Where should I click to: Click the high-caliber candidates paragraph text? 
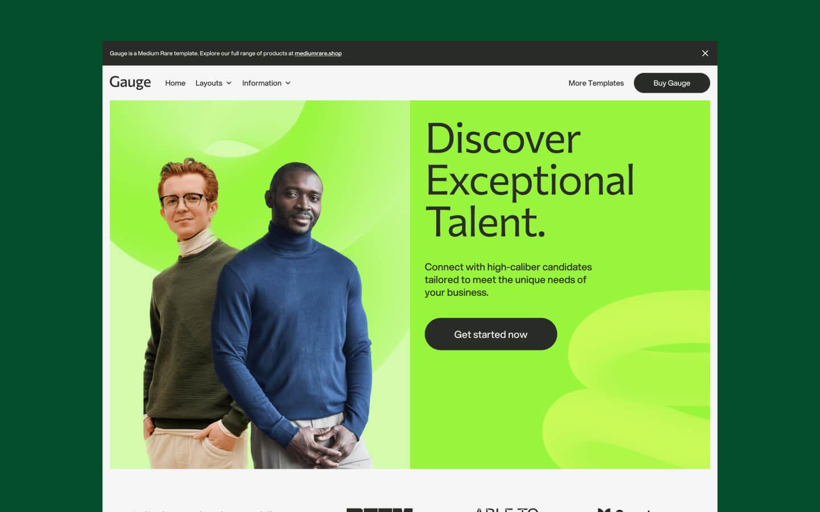coord(508,280)
